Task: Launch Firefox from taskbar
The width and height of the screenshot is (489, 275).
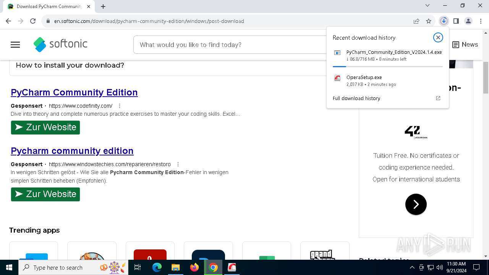Action: click(194, 267)
